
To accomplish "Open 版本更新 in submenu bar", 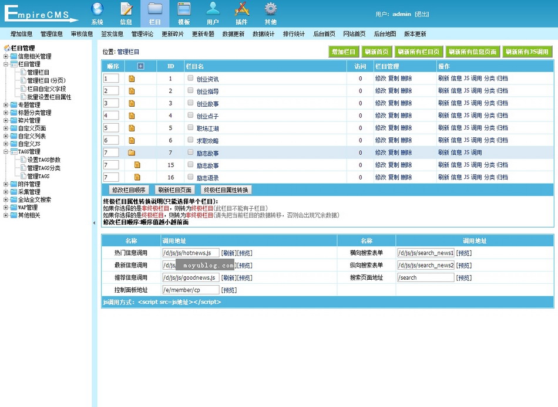I will pos(415,34).
